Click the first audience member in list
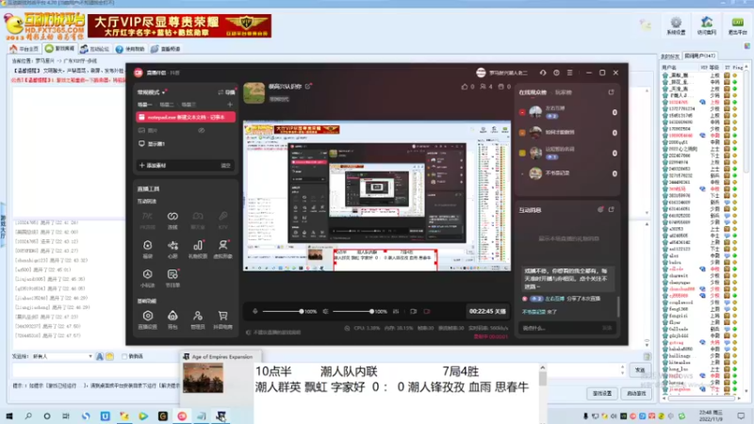The width and height of the screenshot is (754, 424). (x=567, y=112)
